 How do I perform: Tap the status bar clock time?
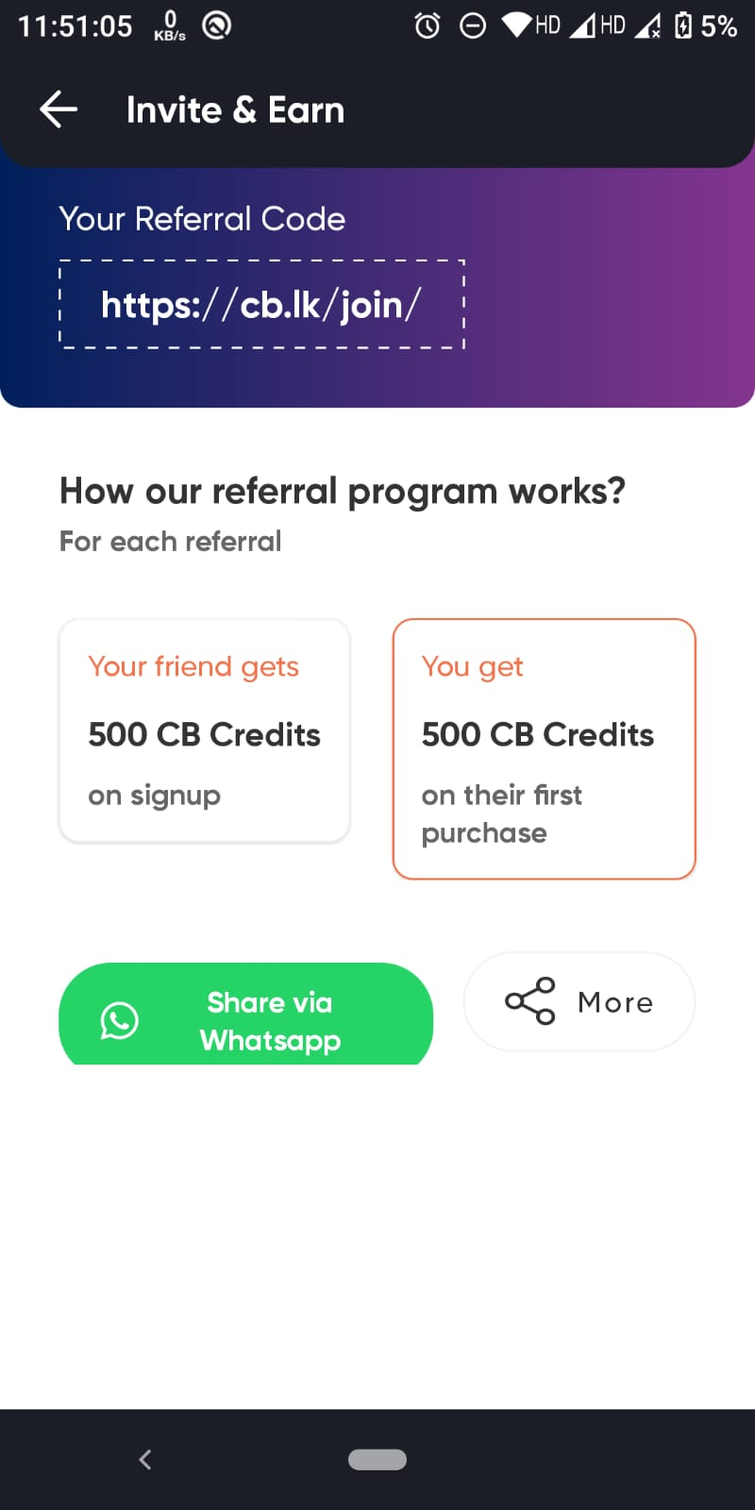click(75, 25)
